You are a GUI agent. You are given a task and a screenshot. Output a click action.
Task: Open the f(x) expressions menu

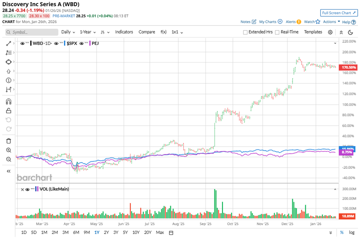163,32
